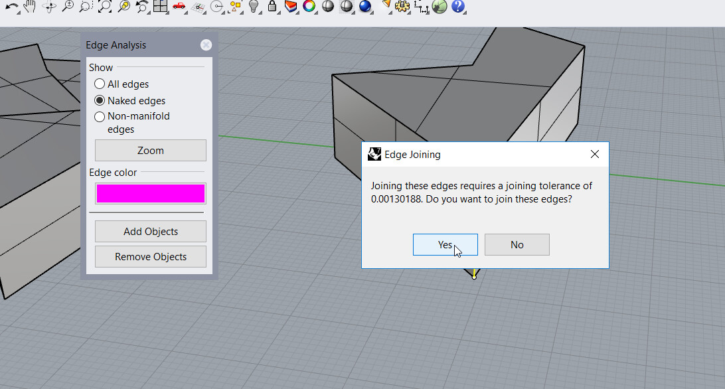Click the Zoom Extents icon
Image resolution: width=725 pixels, height=389 pixels.
tap(105, 6)
